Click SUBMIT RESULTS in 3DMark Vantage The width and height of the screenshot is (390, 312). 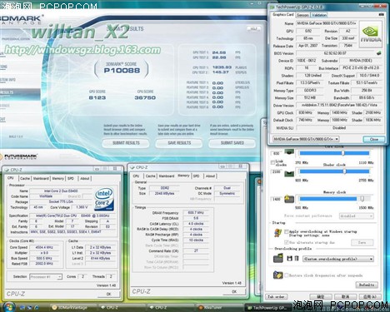point(126,143)
